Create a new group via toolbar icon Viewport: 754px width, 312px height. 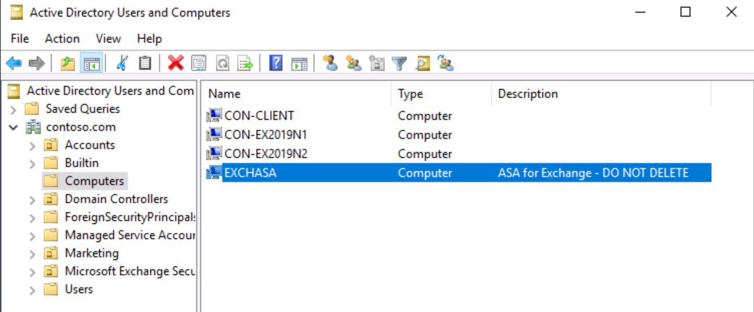(x=354, y=63)
